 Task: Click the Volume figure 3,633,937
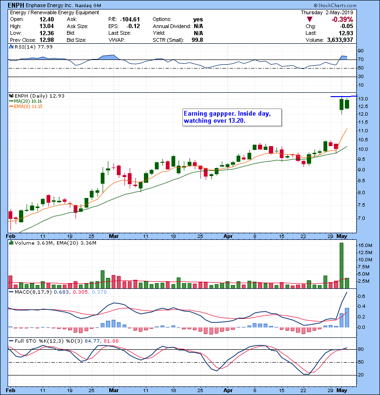[x=340, y=40]
